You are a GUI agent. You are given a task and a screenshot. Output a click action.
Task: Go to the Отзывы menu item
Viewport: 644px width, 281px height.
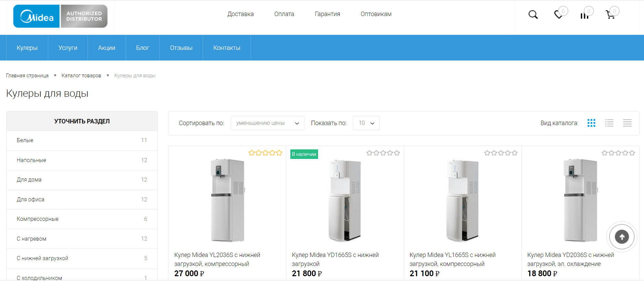coord(181,48)
